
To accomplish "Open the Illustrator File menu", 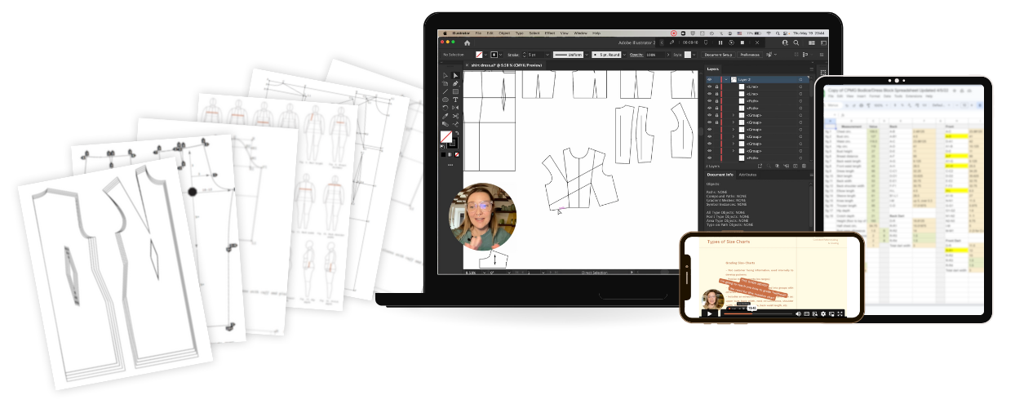I will [x=478, y=33].
